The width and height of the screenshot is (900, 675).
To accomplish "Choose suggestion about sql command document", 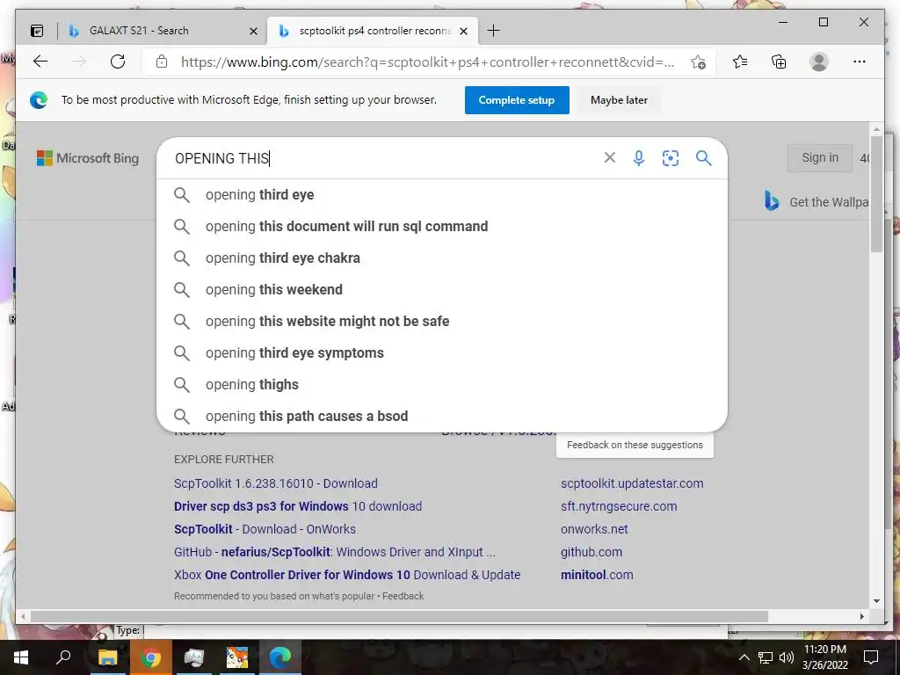I will click(x=441, y=226).
